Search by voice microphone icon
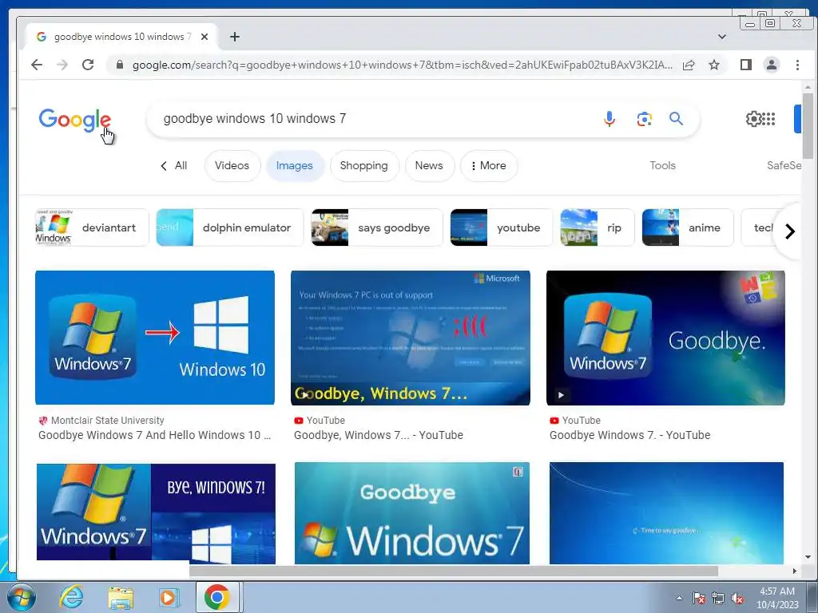The image size is (818, 613). pyautogui.click(x=610, y=119)
